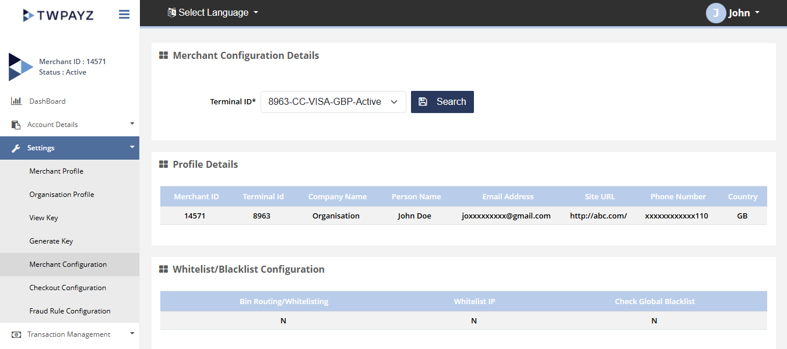Expand the Transaction Management arrow
Image resolution: width=787 pixels, height=349 pixels.
[x=132, y=334]
